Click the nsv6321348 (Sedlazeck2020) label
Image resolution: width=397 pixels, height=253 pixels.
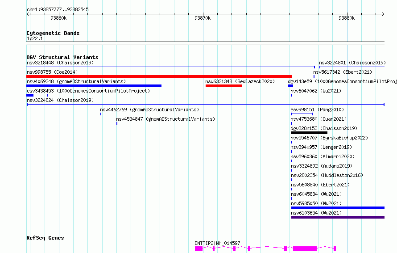click(x=240, y=81)
